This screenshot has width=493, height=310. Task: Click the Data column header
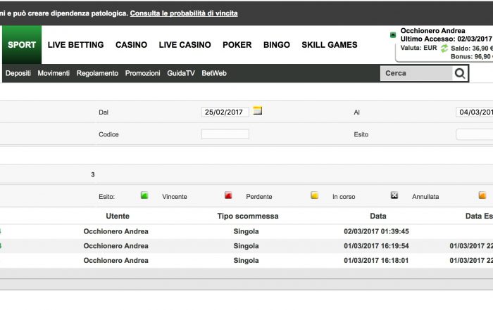tap(378, 217)
